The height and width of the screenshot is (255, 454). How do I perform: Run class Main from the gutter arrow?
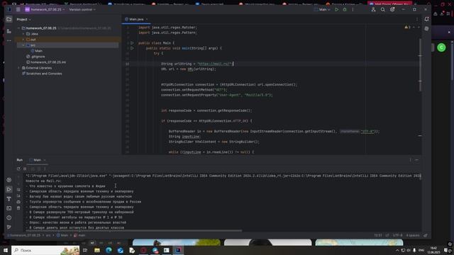pyautogui.click(x=132, y=43)
